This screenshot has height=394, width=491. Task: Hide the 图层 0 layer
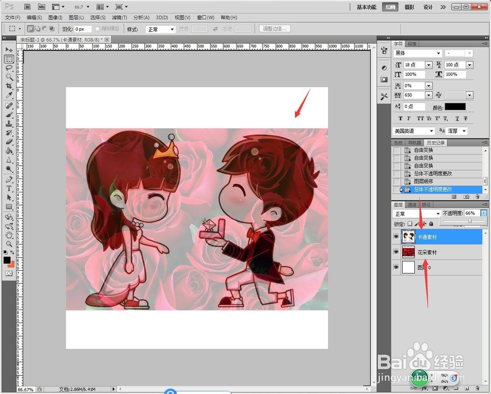point(396,267)
